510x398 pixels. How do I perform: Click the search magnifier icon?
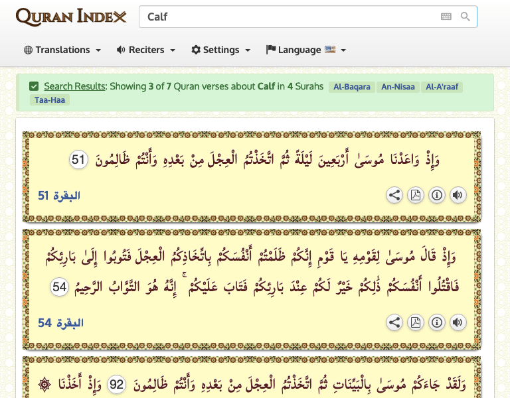(465, 17)
